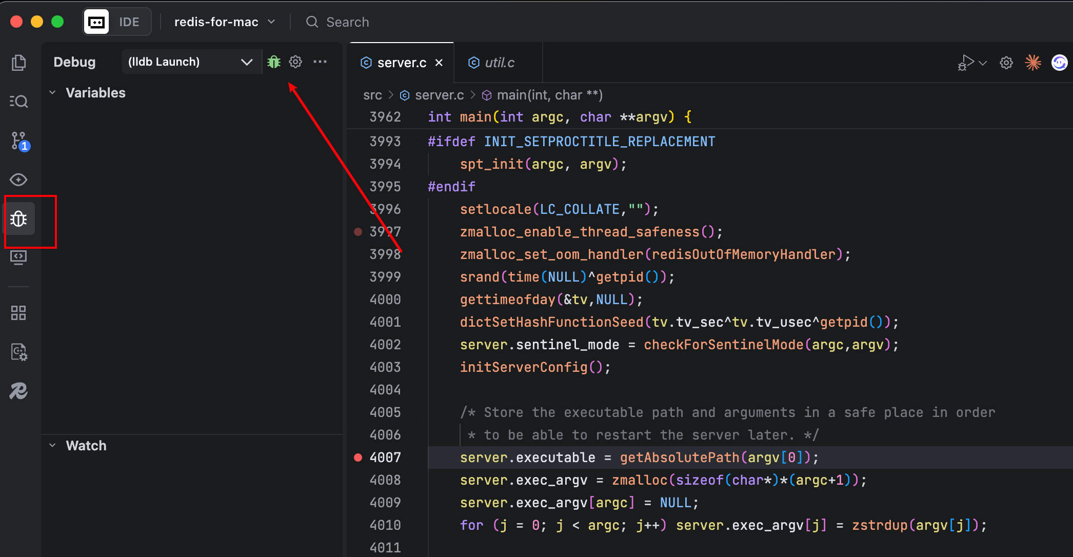1073x557 pixels.
Task: Open the Run and Debug bug icon
Action: click(19, 219)
